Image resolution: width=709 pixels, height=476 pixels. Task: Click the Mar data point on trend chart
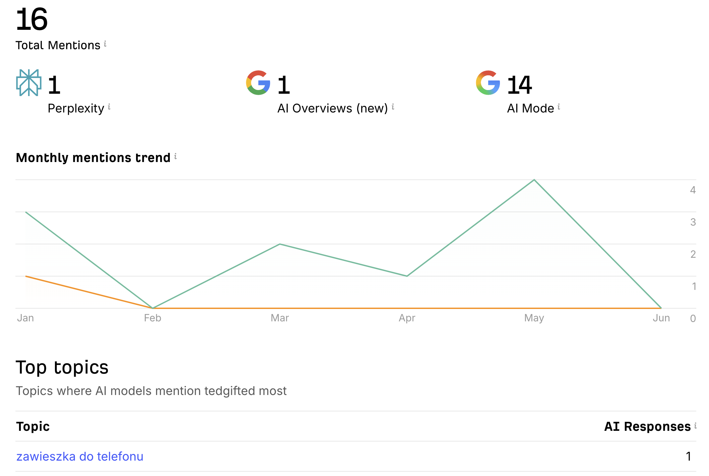(x=280, y=244)
